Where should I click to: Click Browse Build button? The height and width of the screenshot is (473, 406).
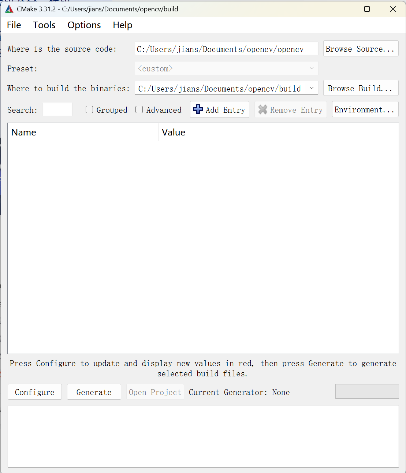361,88
